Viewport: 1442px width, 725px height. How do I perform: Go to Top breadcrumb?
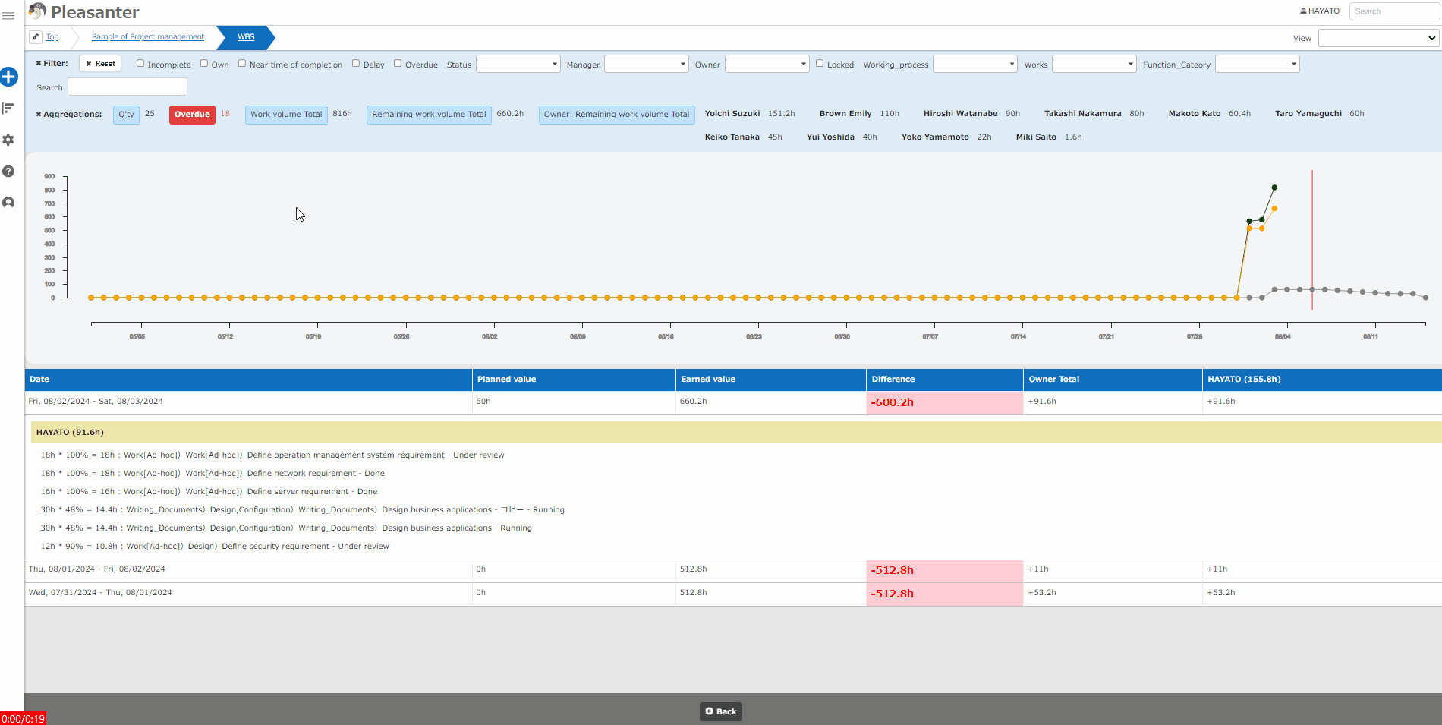(52, 36)
